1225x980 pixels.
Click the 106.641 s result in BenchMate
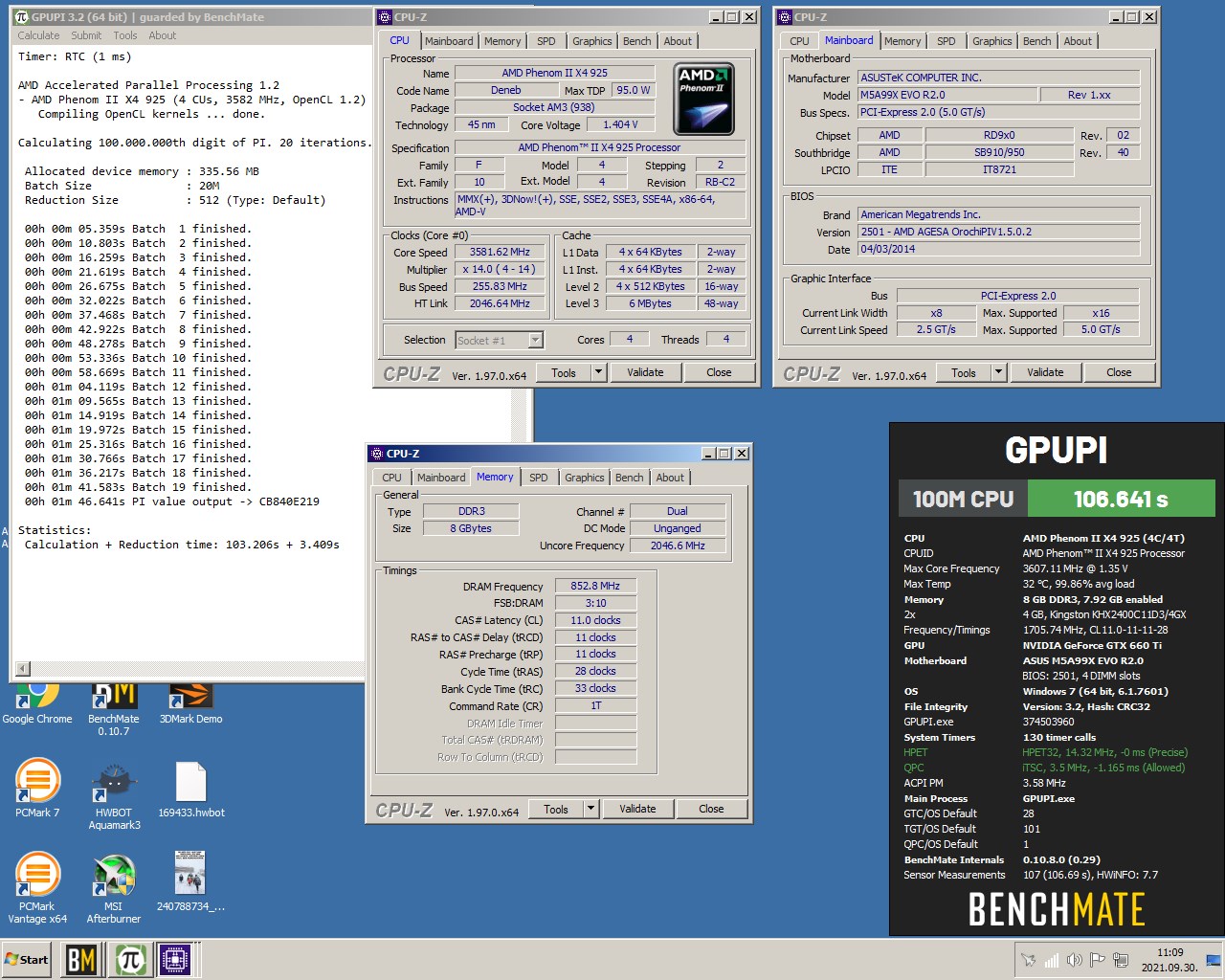coord(1121,499)
